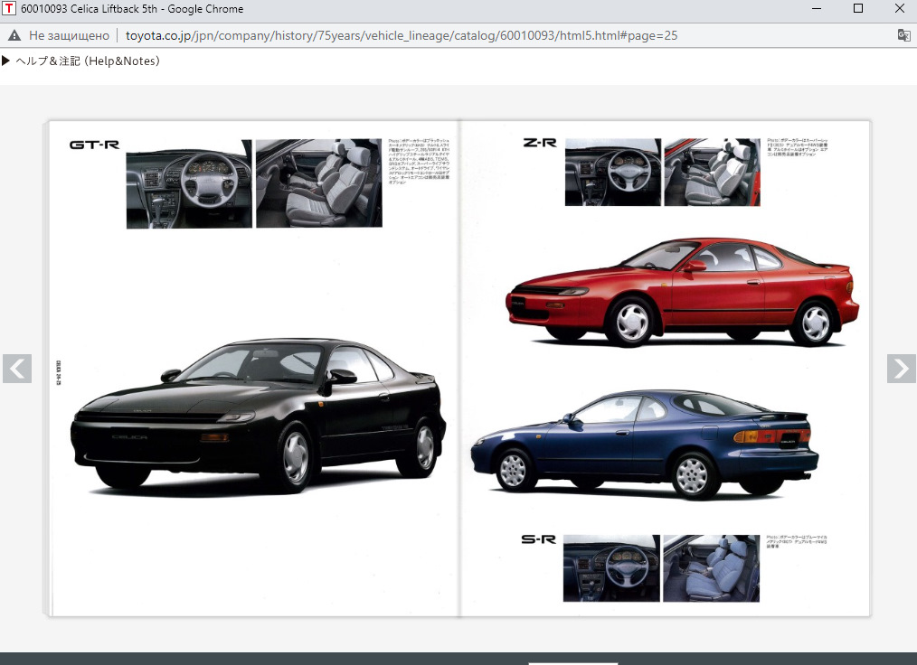This screenshot has height=665, width=917.
Task: Click the blue S-R Celica car image
Action: click(645, 445)
